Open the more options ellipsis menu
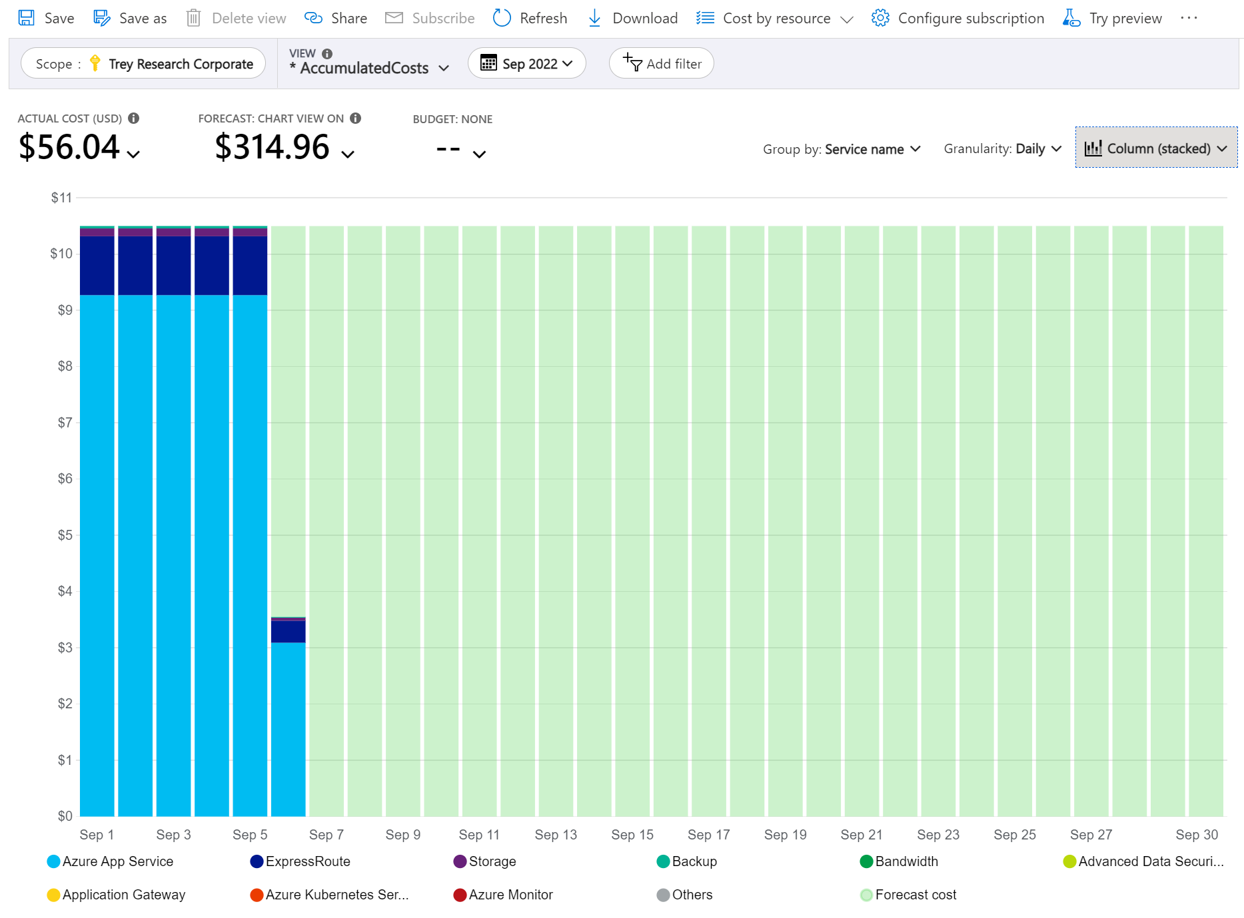This screenshot has width=1244, height=918. (x=1188, y=18)
